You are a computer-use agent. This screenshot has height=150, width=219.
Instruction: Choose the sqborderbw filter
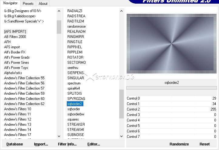(x=76, y=114)
